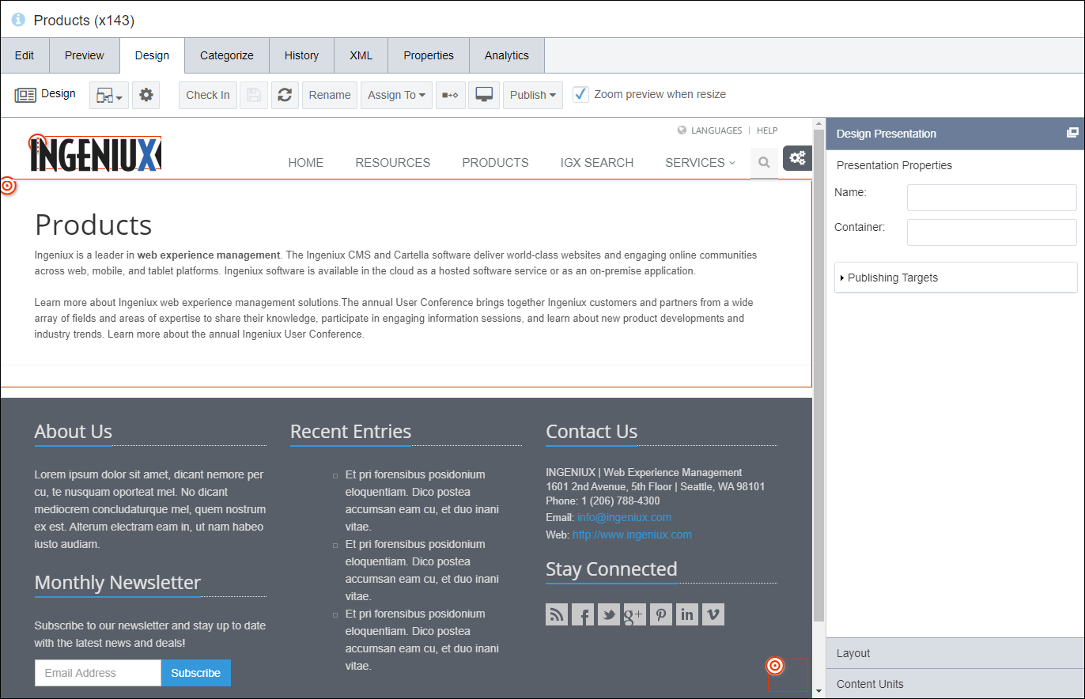Image resolution: width=1085 pixels, height=699 pixels.
Task: Click the presentation Name input field
Action: (992, 198)
